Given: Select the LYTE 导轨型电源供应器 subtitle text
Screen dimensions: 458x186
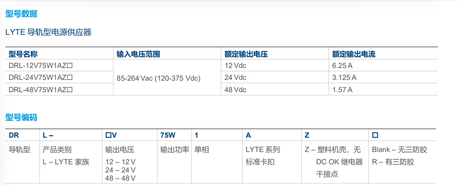Looking at the screenshot, I should (49, 32).
